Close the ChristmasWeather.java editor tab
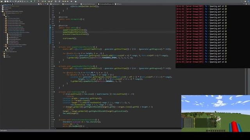This screenshot has height=140, width=250. point(113,4)
